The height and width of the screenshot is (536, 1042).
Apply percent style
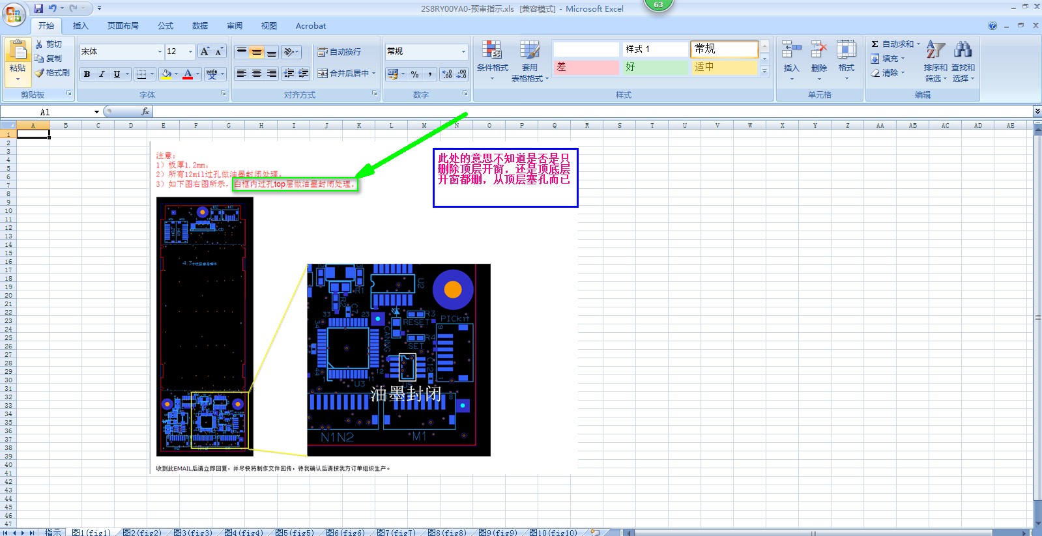415,74
